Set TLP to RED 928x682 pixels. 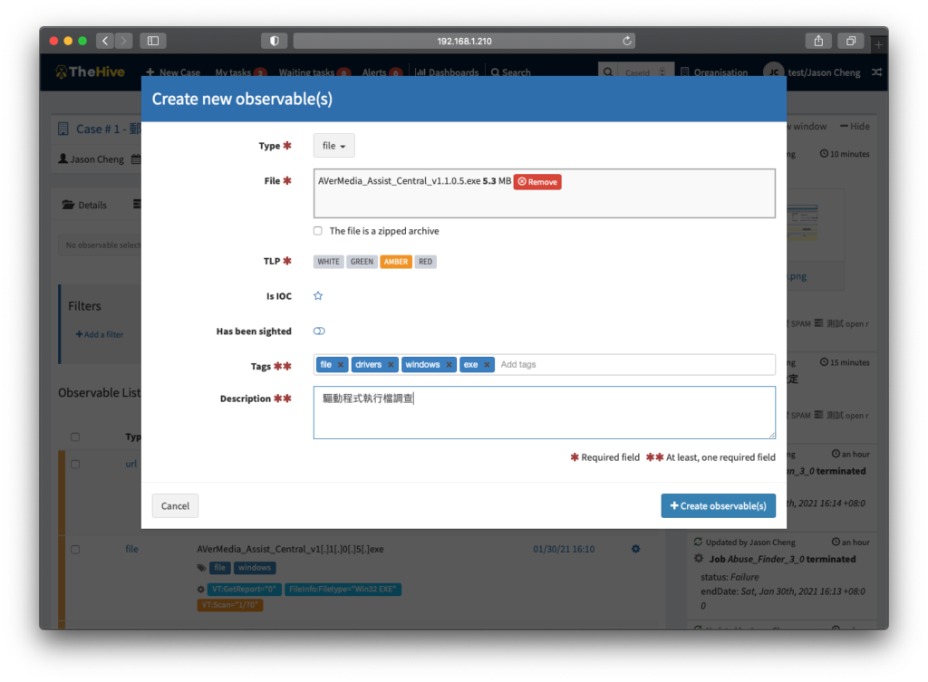tap(426, 262)
